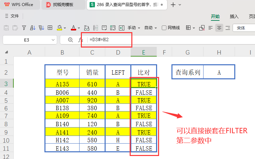
Task: Click the paste as values icon
Action: (x=6, y=28)
